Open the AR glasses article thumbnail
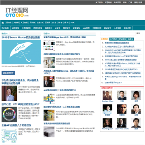The width and height of the screenshot is (145, 145). coord(49,132)
